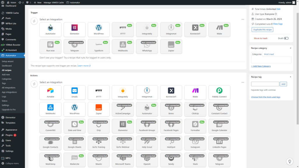Open the trigger options ellipsis menu
Image resolution: width=299 pixels, height=168 pixels.
coord(243,19)
